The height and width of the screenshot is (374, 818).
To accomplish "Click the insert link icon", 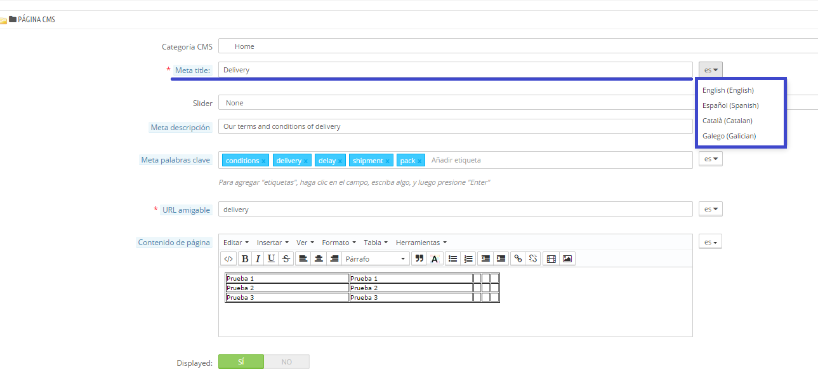I will click(518, 258).
